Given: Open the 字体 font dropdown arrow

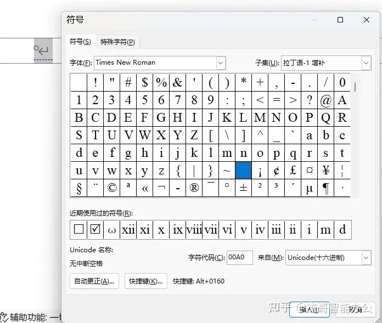Looking at the screenshot, I should pyautogui.click(x=221, y=63).
